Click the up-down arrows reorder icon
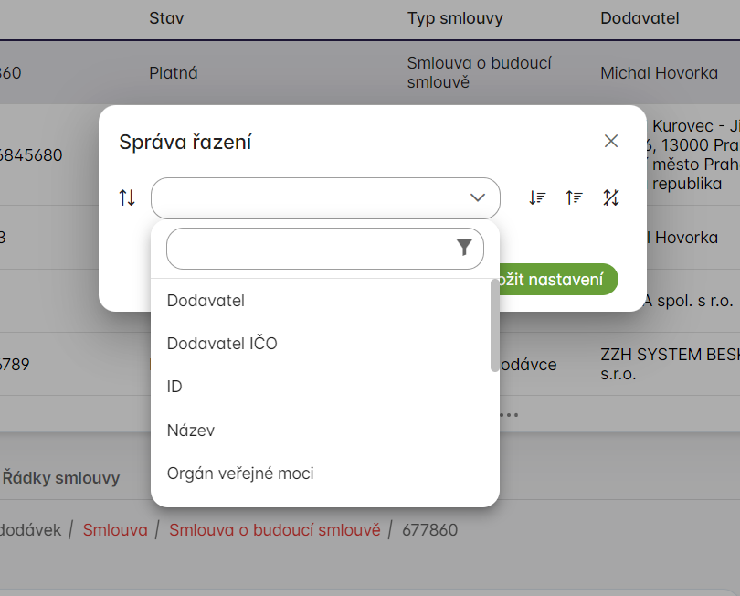 (x=127, y=197)
